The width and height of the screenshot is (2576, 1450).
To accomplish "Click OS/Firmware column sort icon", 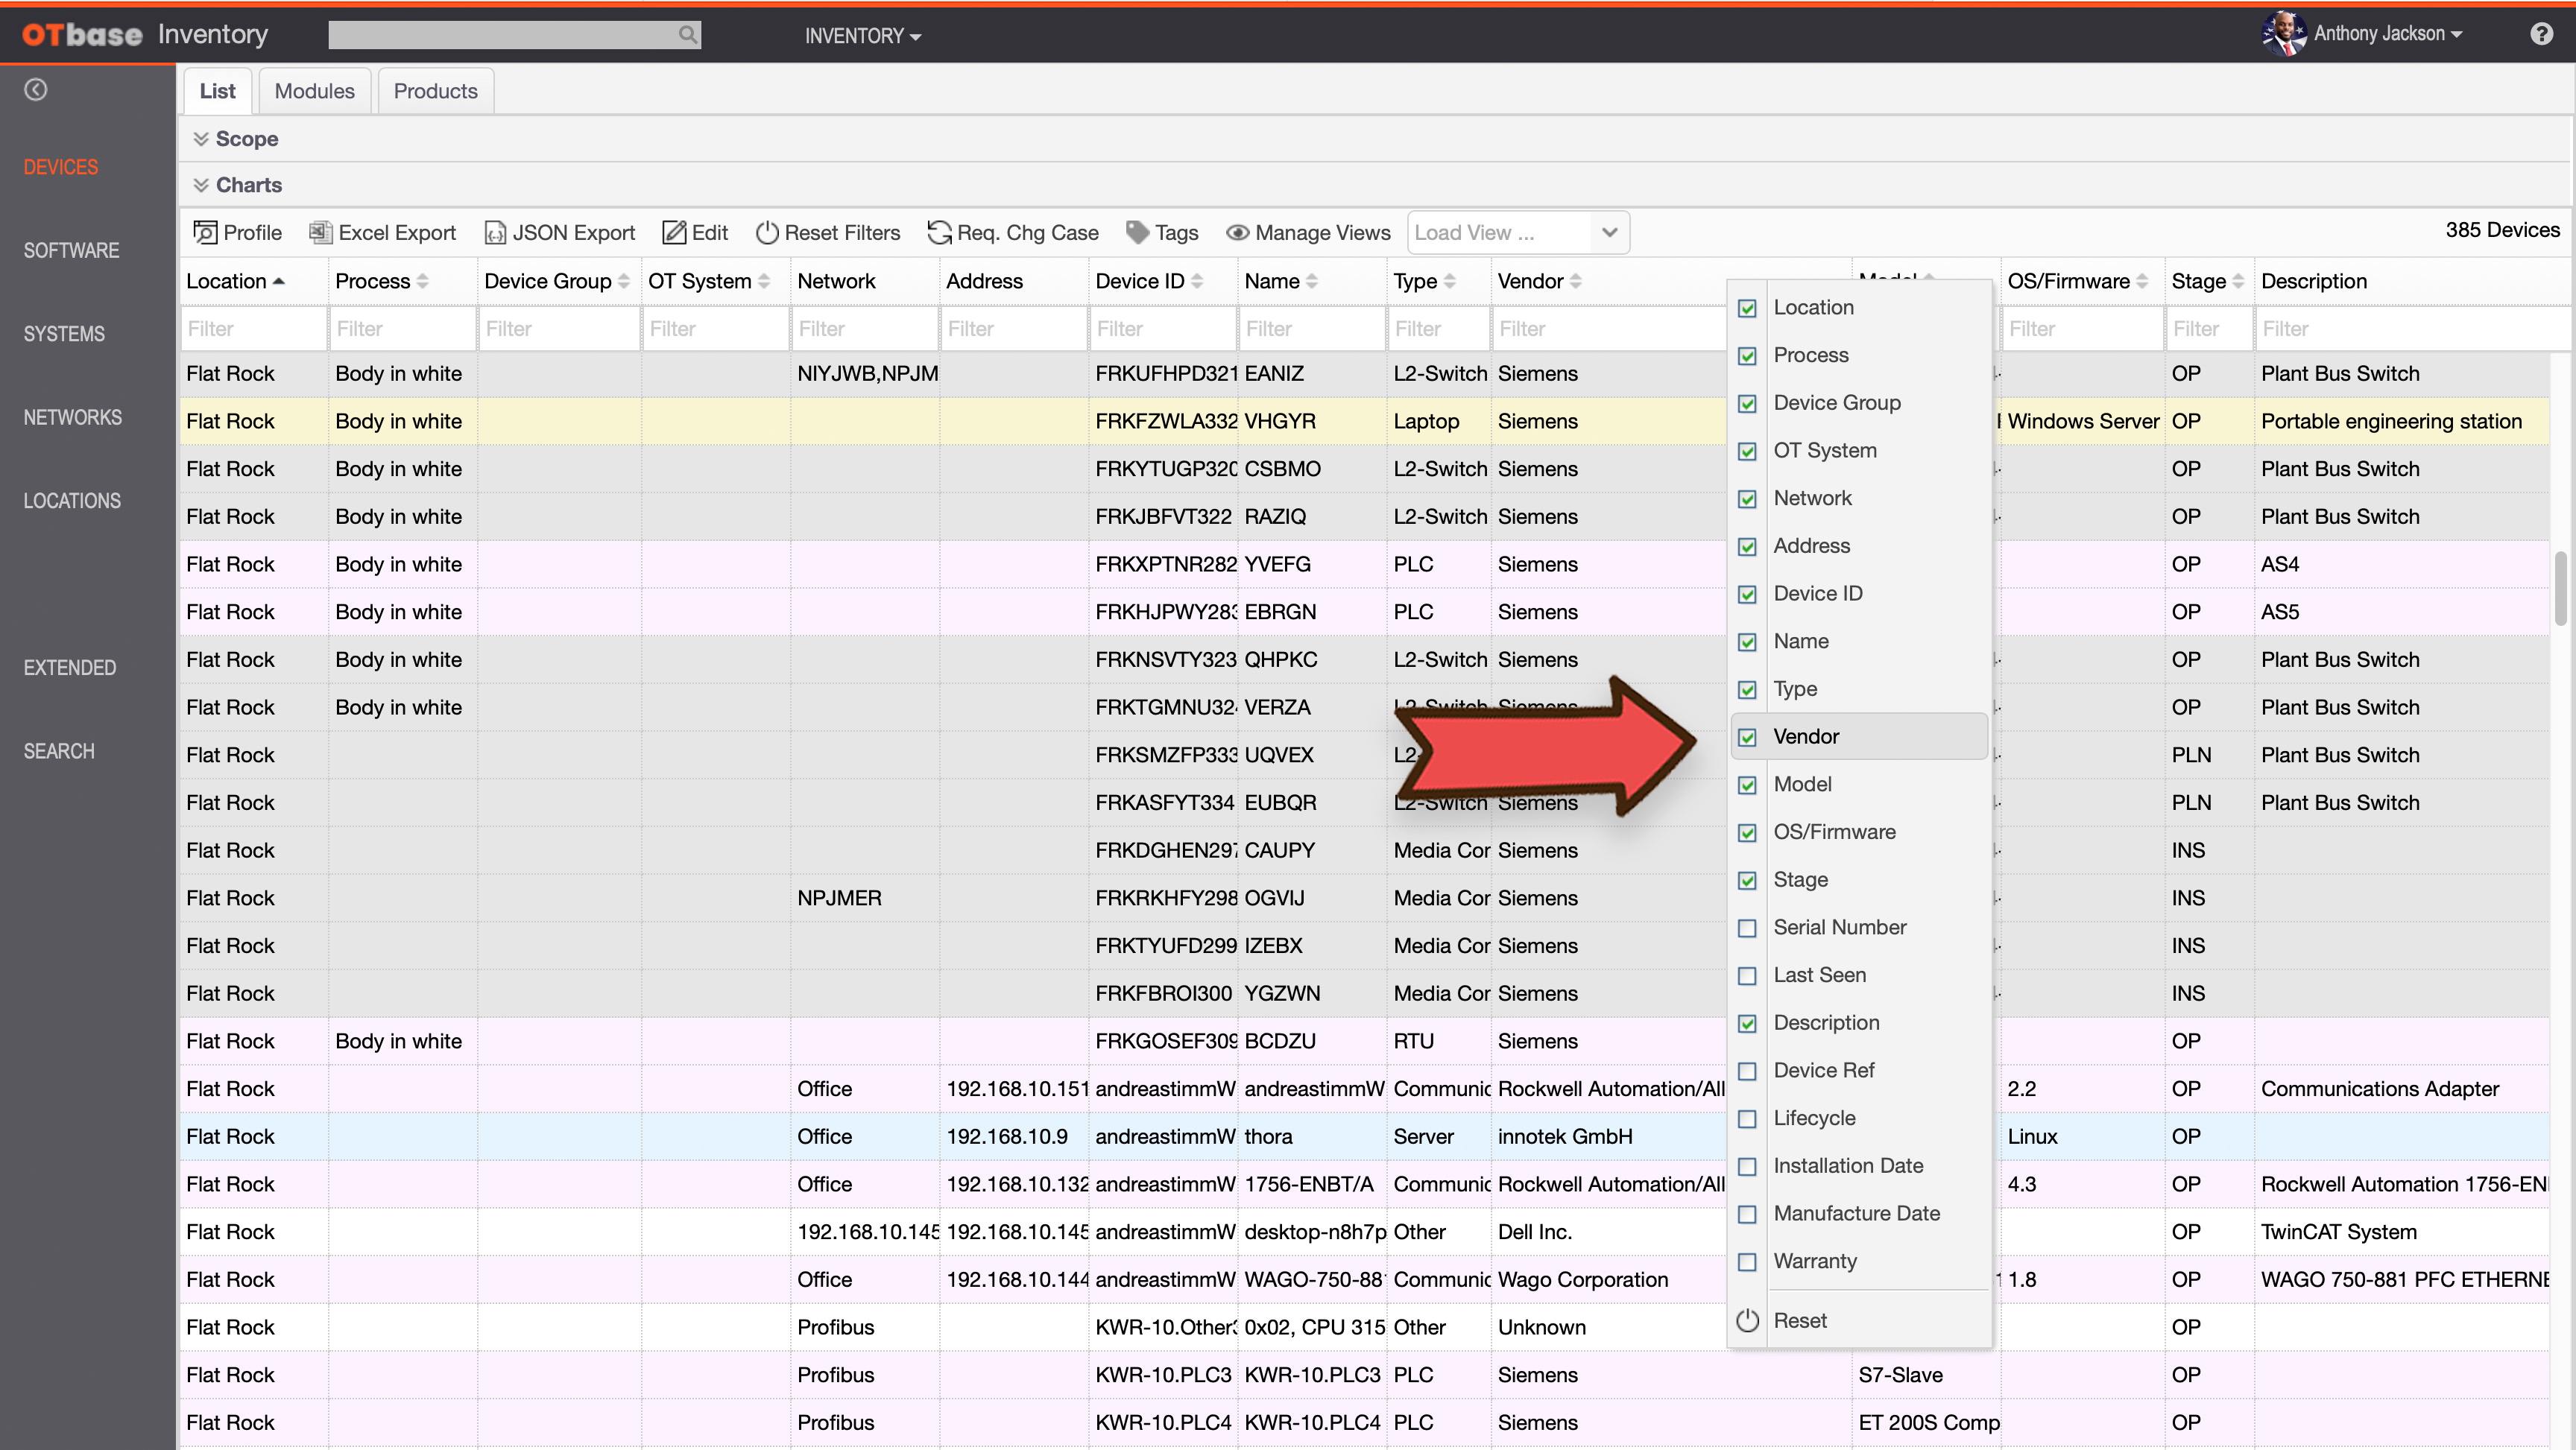I will click(x=2142, y=282).
